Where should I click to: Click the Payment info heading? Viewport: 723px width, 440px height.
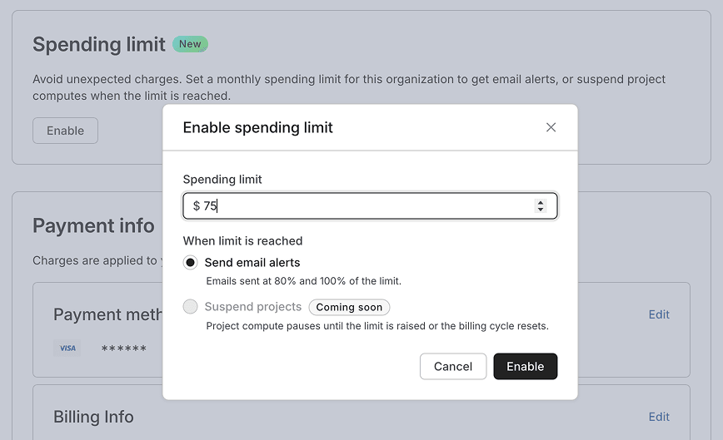point(93,225)
